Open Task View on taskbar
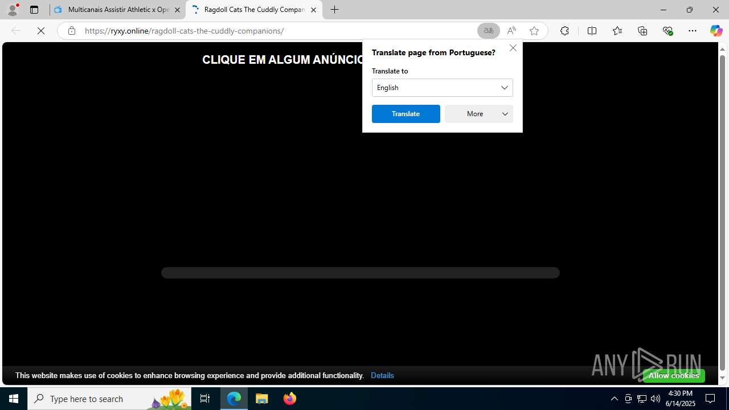This screenshot has width=729, height=410. (205, 399)
